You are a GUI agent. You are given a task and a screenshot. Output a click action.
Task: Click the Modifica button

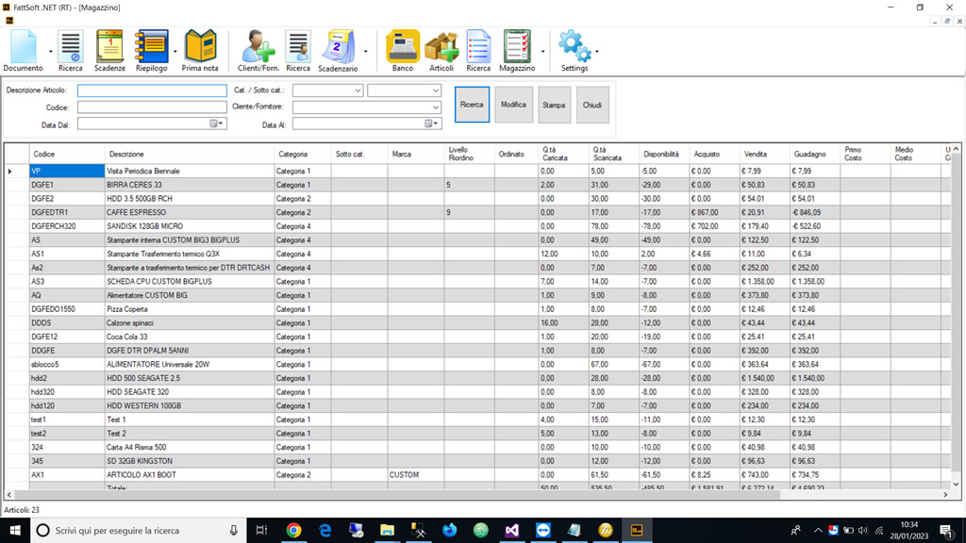click(x=514, y=105)
